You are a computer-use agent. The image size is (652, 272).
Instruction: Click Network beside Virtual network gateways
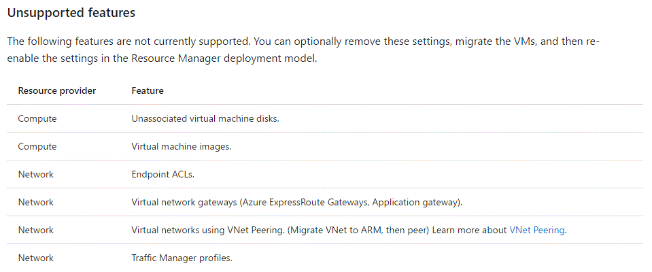click(x=36, y=202)
